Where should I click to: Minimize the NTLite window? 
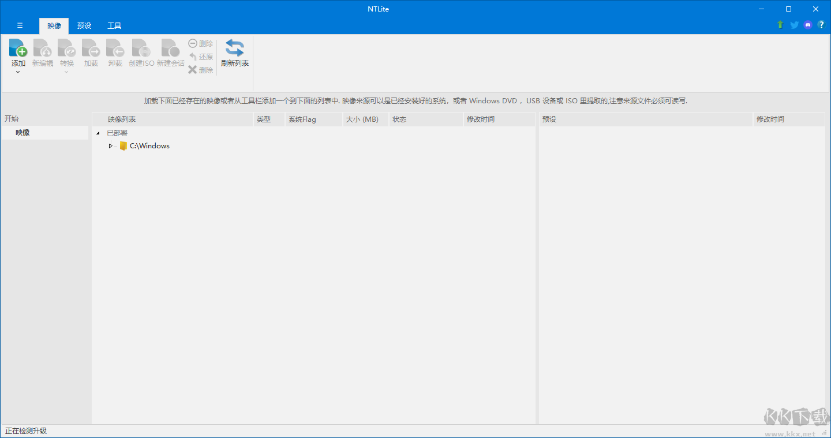[762, 9]
